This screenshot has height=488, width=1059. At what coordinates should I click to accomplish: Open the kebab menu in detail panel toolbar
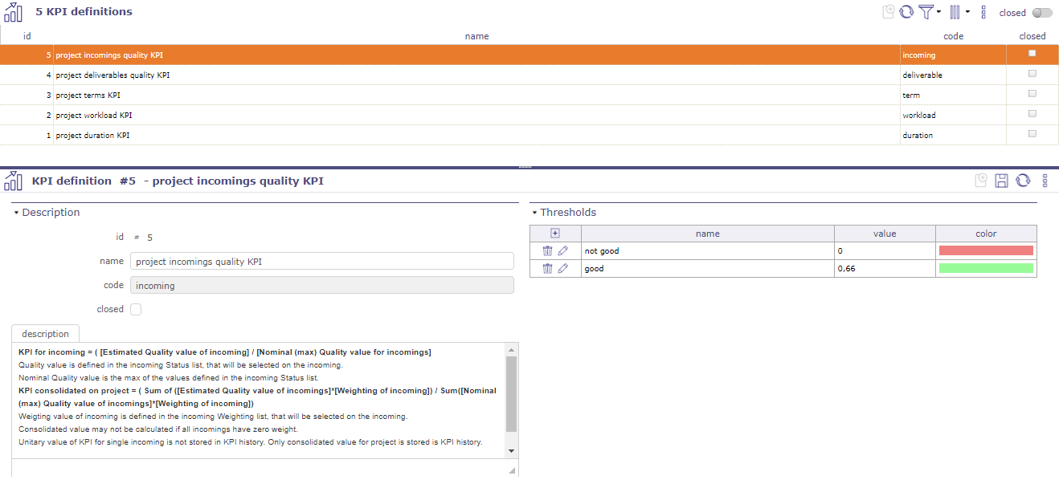(x=1045, y=181)
